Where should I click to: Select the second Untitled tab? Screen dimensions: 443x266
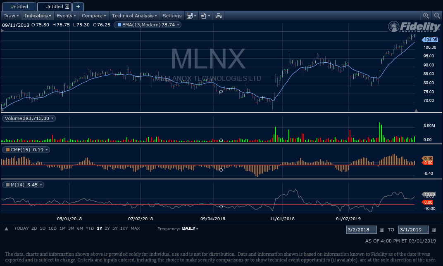coord(54,7)
